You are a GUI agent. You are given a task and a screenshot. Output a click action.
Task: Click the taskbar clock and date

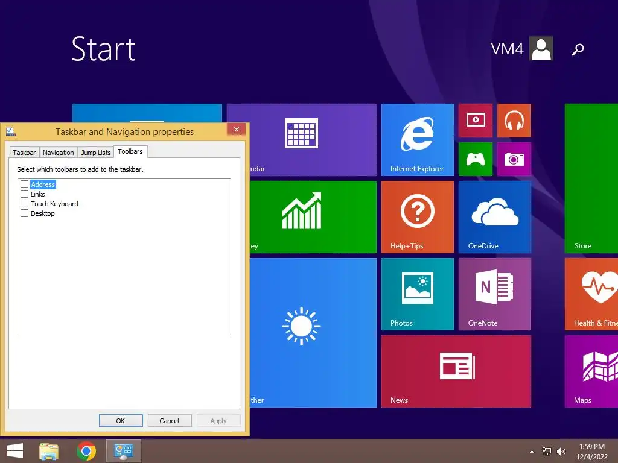coord(592,452)
